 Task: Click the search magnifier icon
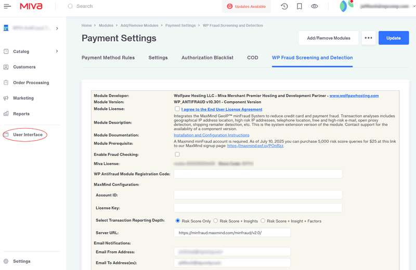coord(70,6)
